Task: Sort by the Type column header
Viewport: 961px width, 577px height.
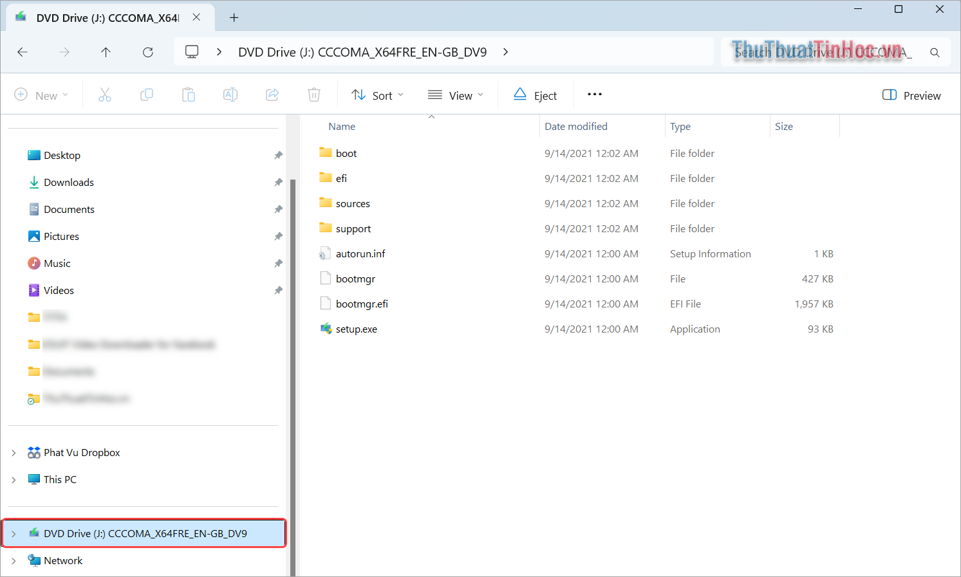Action: (680, 127)
